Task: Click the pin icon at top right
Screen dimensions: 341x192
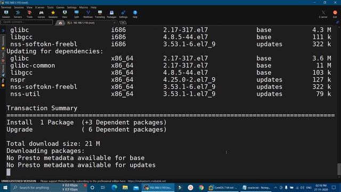Action: pos(337,22)
